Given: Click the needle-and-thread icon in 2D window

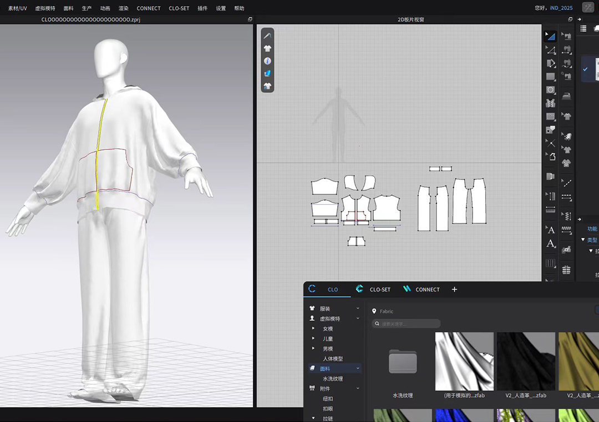Looking at the screenshot, I should 267,36.
